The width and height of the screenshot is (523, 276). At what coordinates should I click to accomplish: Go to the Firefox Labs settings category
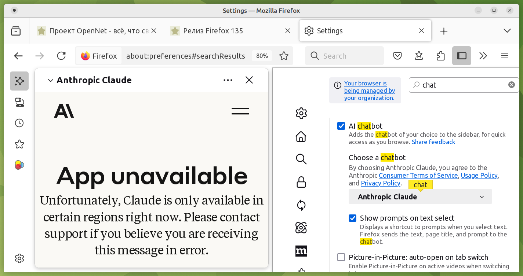(301, 228)
